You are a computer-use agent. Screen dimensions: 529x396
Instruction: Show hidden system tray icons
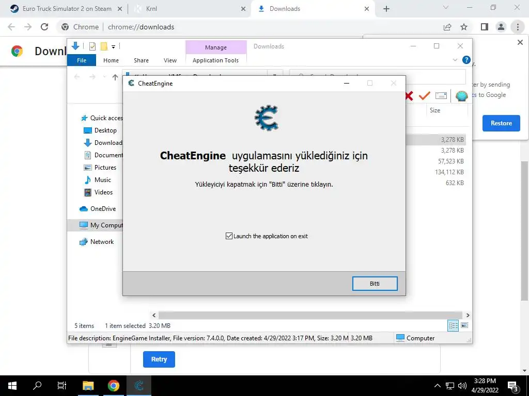[x=437, y=386]
